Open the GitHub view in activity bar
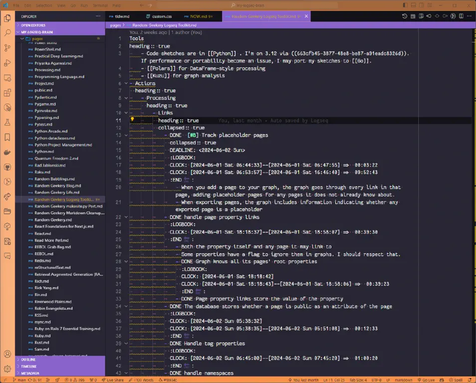This screenshot has height=383, width=476. 7,167
